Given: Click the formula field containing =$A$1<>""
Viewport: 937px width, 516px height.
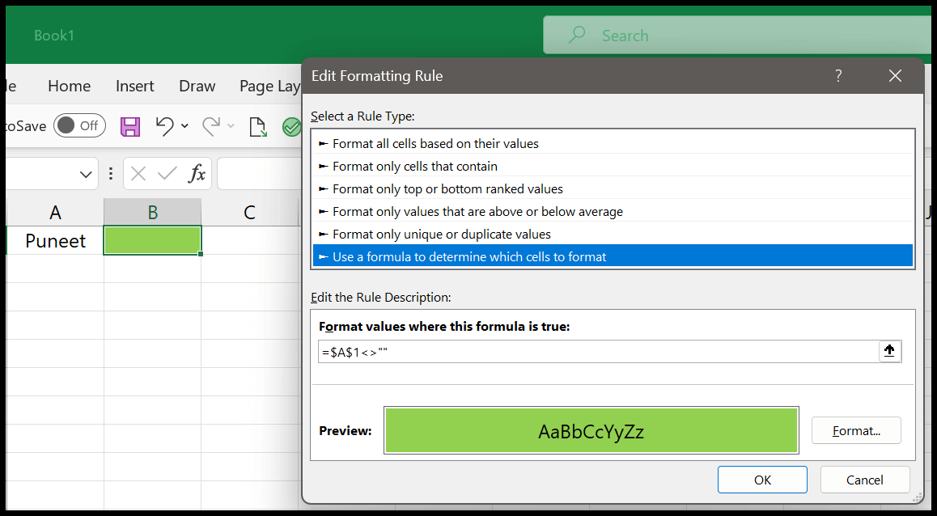Looking at the screenshot, I should (597, 352).
